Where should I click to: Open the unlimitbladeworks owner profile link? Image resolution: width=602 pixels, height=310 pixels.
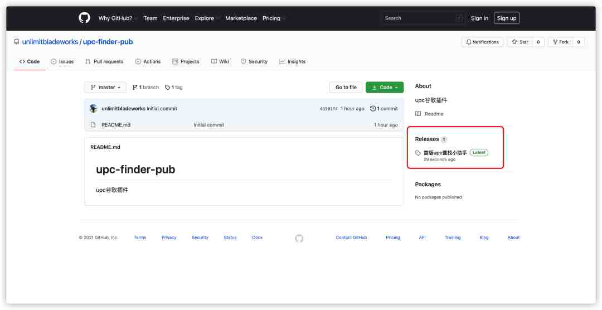[x=50, y=42]
